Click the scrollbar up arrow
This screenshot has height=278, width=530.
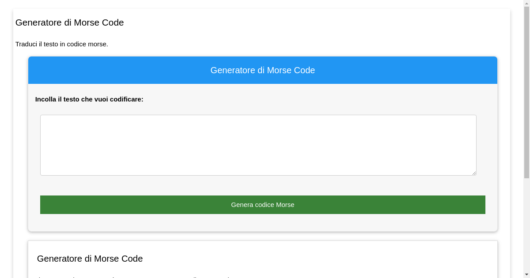click(x=526, y=3)
